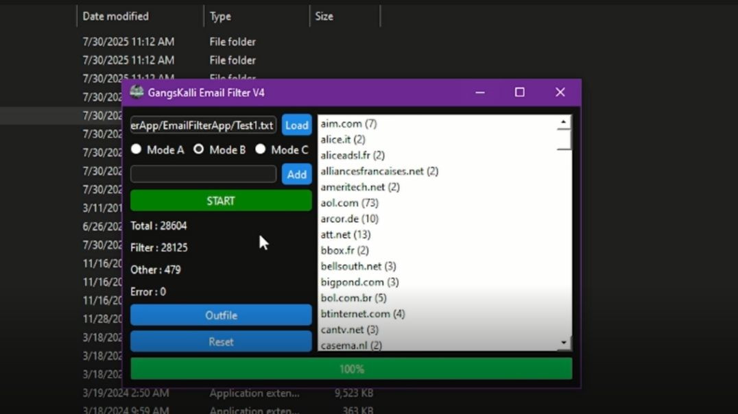738x414 pixels.
Task: Click the Total : 28604 label
Action: 158,226
